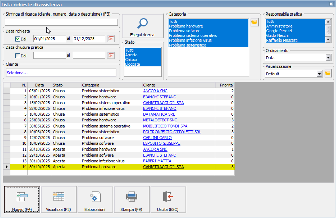Expand the Ordinamento dropdown
336x218 pixels.
328,58
